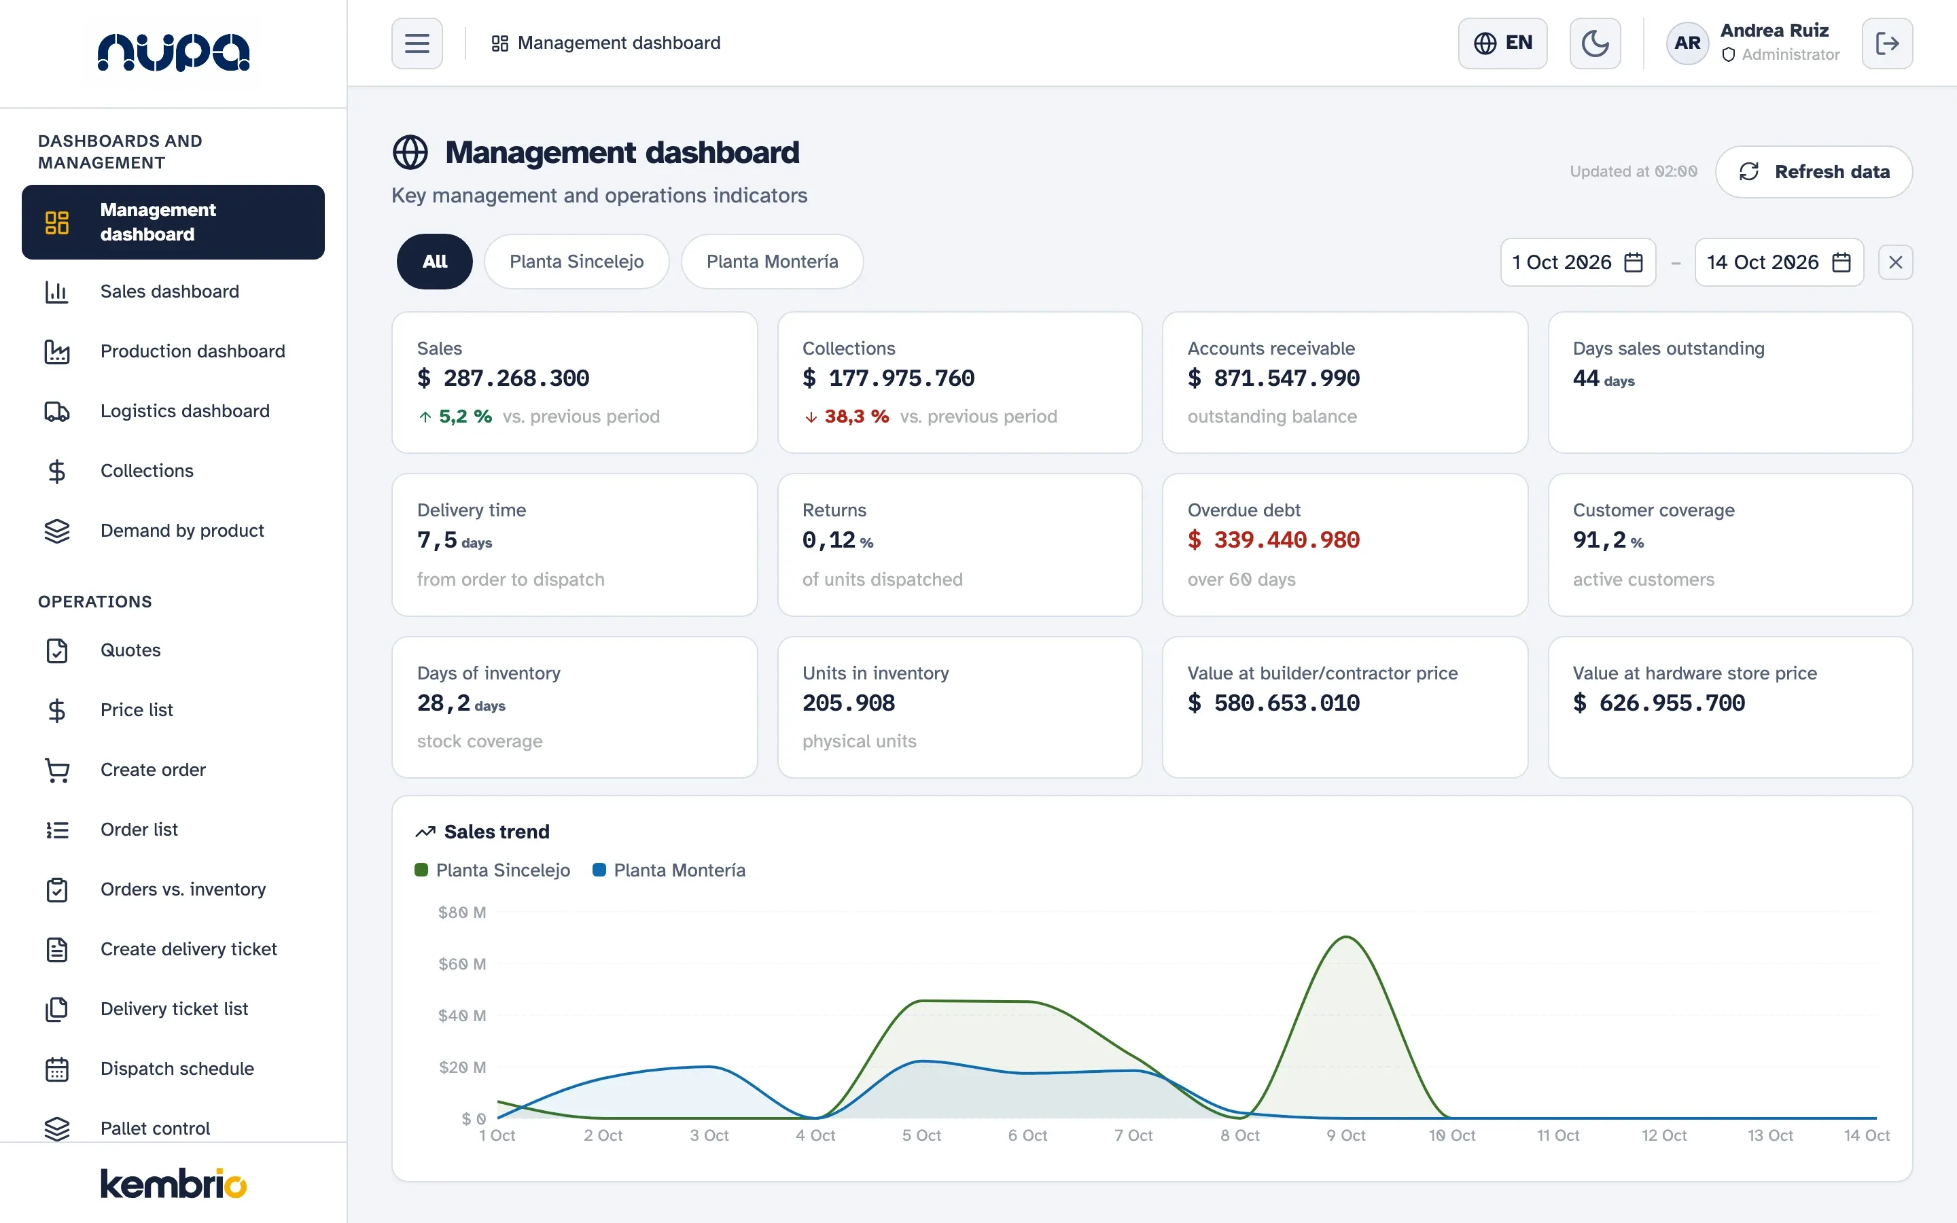Viewport: 1957px width, 1223px height.
Task: Click the Collections value $ 177.975.760
Action: [x=888, y=378]
